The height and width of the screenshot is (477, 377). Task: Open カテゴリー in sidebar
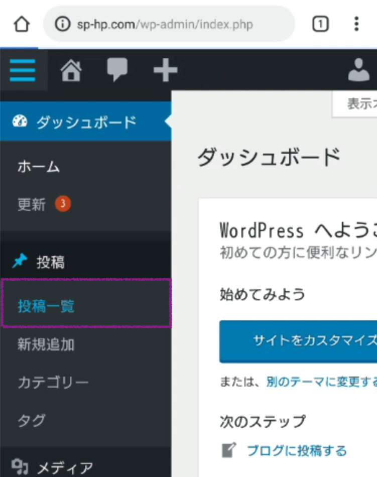click(x=53, y=382)
